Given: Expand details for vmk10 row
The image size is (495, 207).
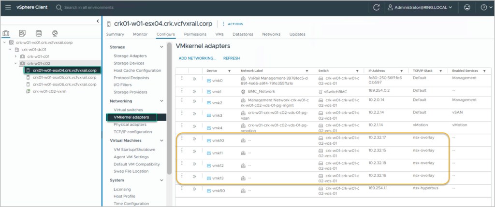Looking at the screenshot, I should [194, 139].
